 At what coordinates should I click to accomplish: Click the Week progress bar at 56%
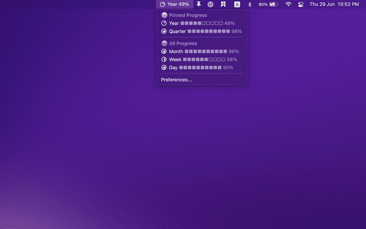(204, 60)
